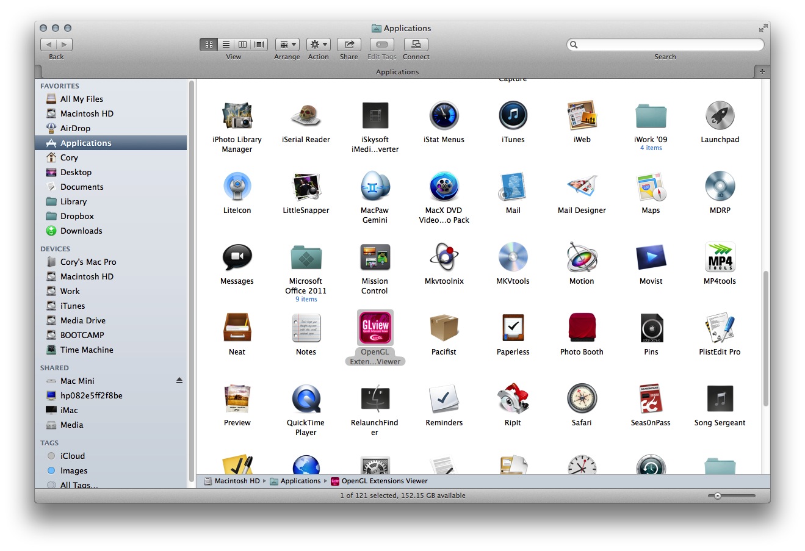
Task: Click Macintosh HD in the path bar
Action: tap(232, 481)
